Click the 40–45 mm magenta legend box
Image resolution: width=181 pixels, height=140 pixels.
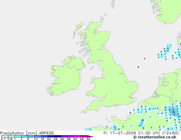tap(77, 136)
